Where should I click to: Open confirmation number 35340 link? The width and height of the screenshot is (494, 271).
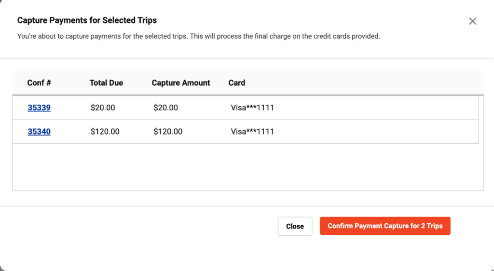(x=39, y=132)
